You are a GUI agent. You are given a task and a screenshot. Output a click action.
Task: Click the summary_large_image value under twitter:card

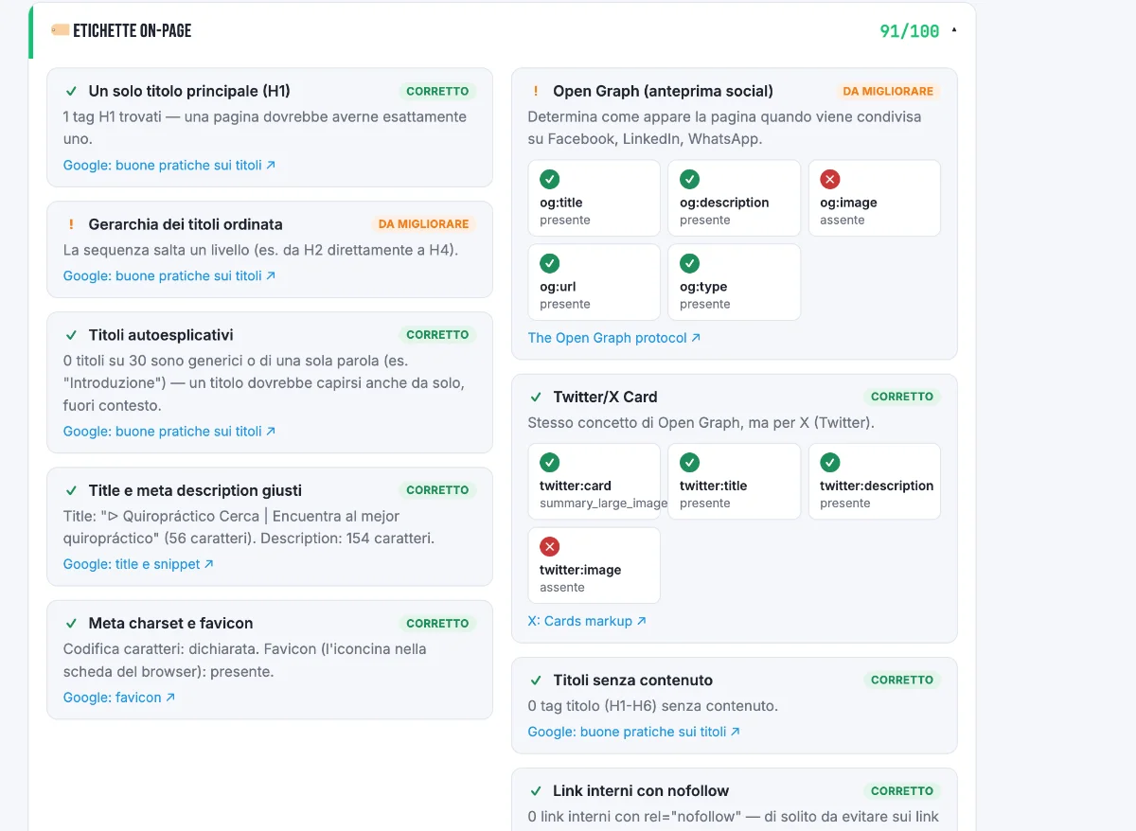604,504
